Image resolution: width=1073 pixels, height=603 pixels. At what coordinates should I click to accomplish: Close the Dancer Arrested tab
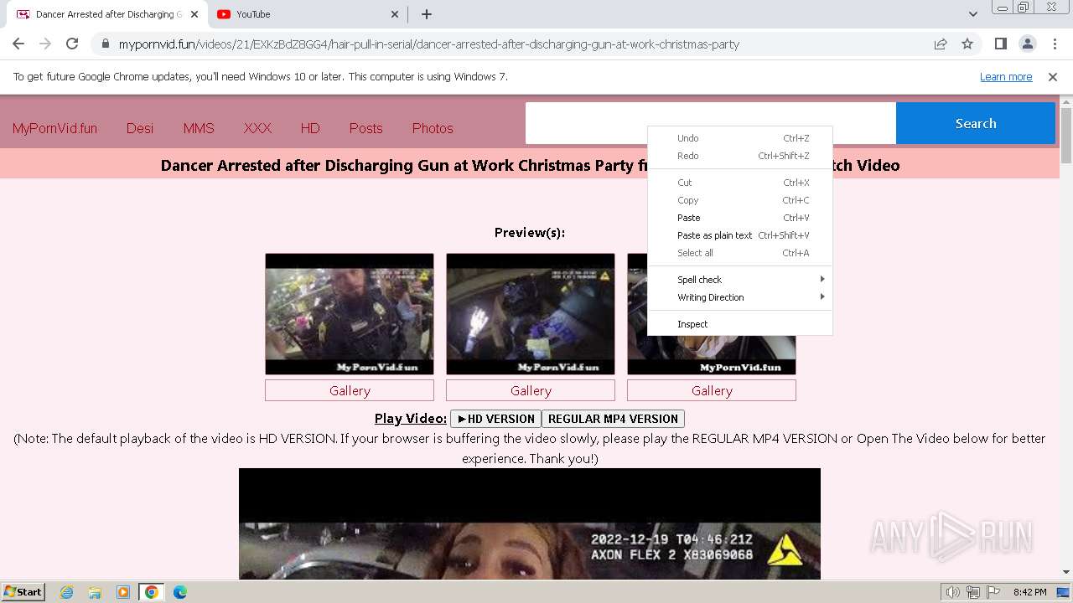point(194,14)
